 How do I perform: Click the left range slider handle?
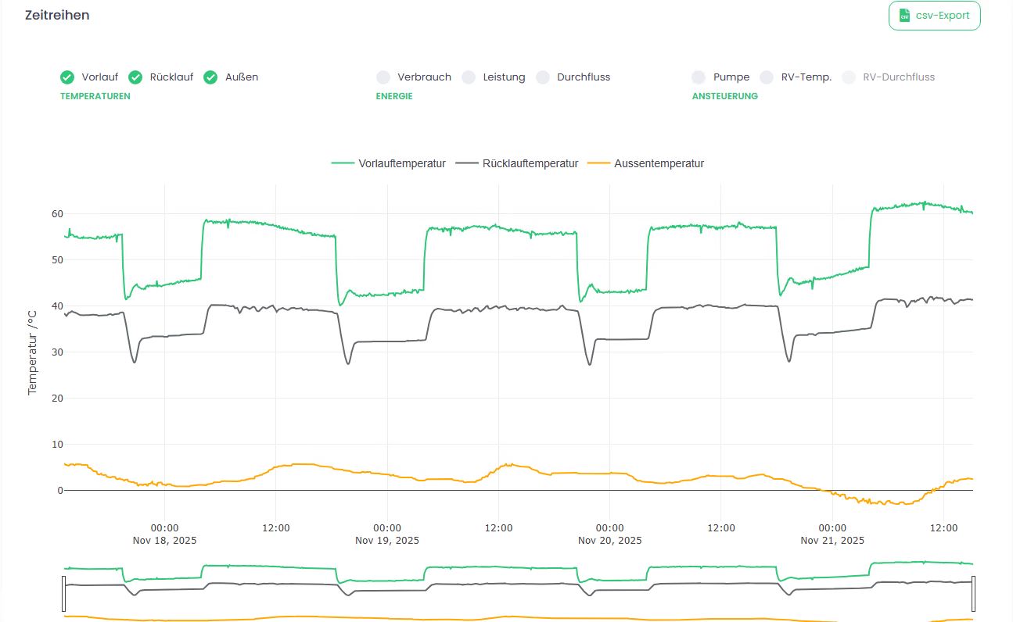[x=63, y=594]
